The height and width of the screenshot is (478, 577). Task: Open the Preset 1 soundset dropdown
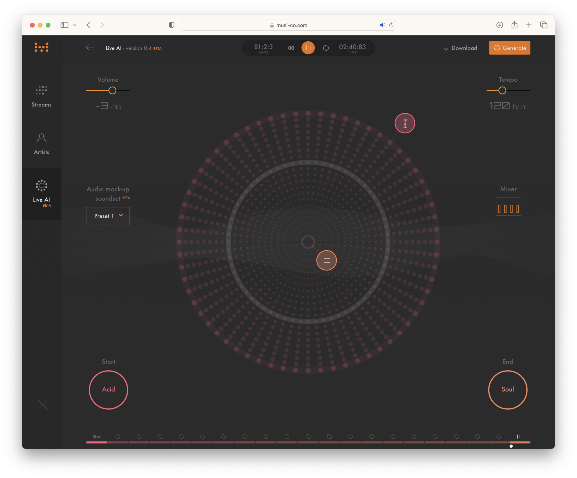(x=108, y=216)
